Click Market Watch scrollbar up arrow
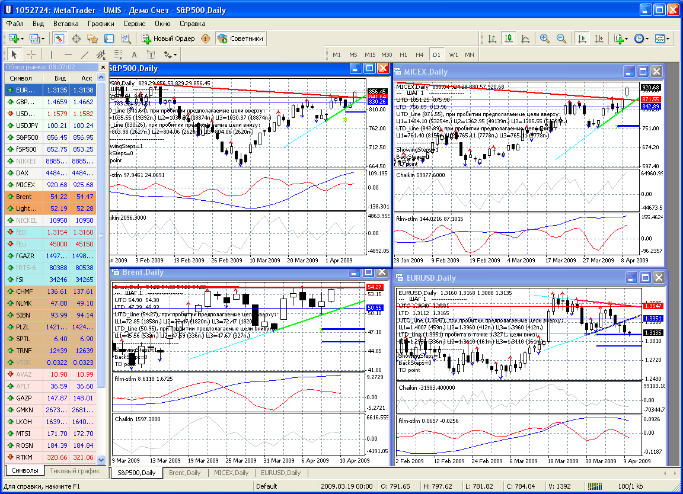The image size is (683, 494). pos(101,78)
